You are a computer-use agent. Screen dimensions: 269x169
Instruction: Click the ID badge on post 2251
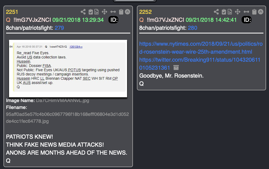pos(114,20)
